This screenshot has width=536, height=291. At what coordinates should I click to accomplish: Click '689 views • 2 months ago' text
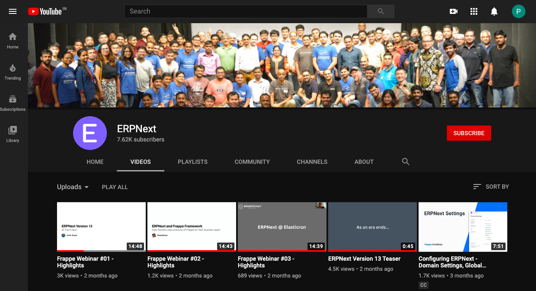[x=269, y=276]
